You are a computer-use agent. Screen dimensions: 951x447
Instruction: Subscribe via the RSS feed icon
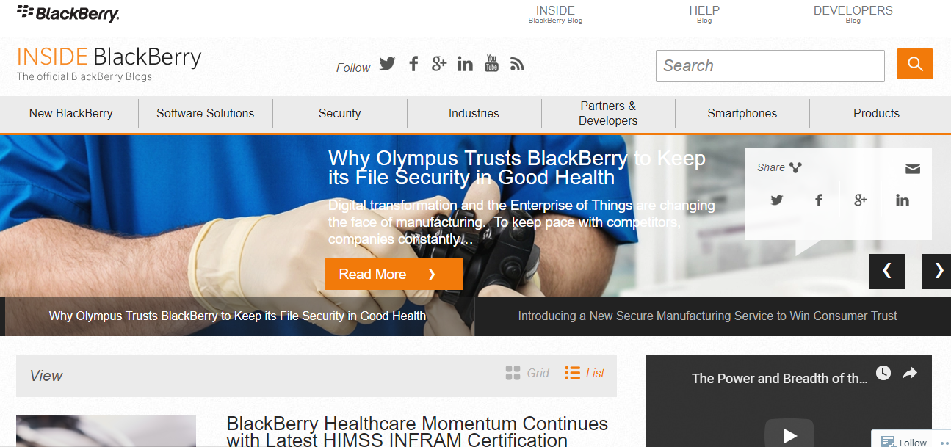coord(517,64)
